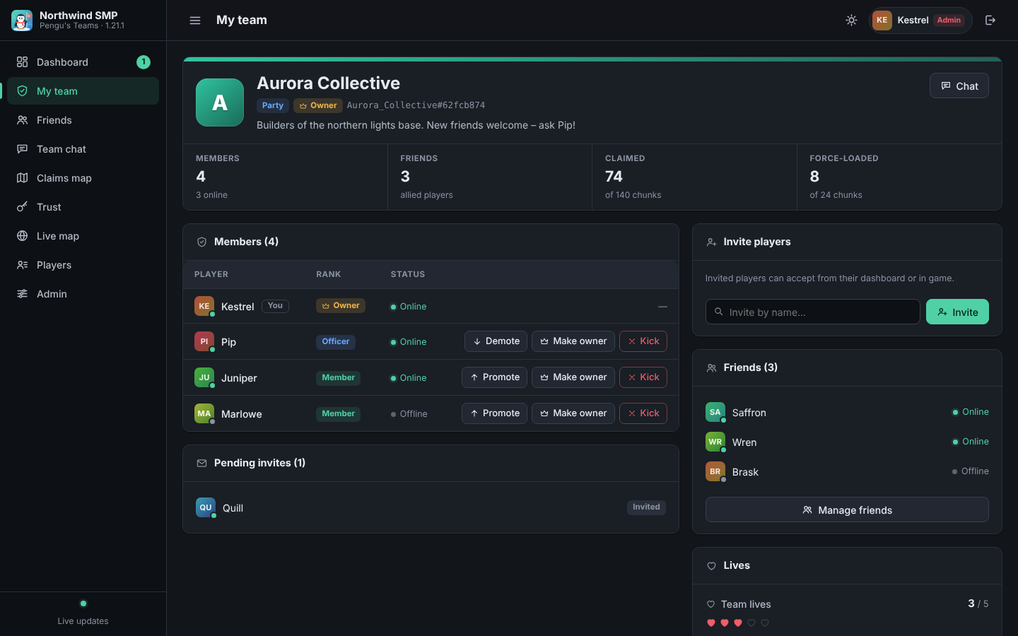Click the green Invite button
This screenshot has height=636, width=1018.
coord(957,312)
